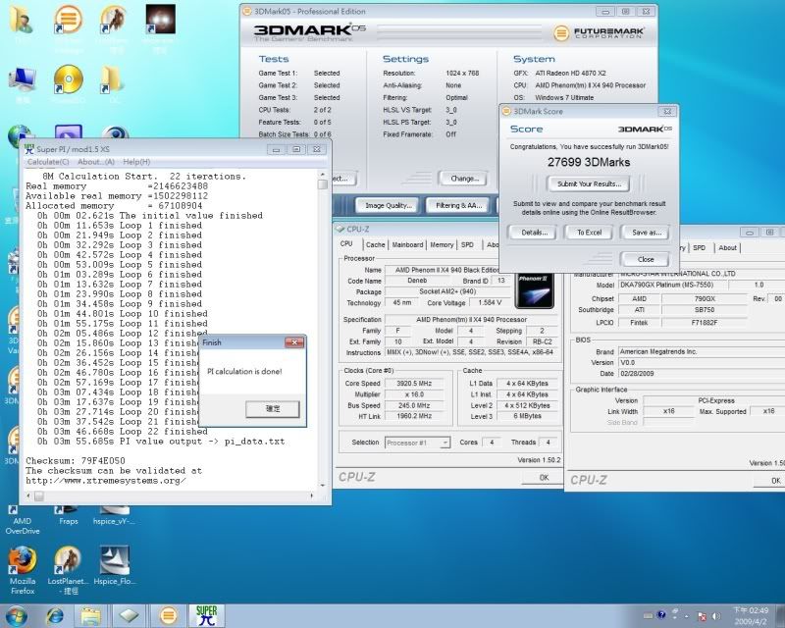Open the Computer icon on the desktop

(22, 80)
